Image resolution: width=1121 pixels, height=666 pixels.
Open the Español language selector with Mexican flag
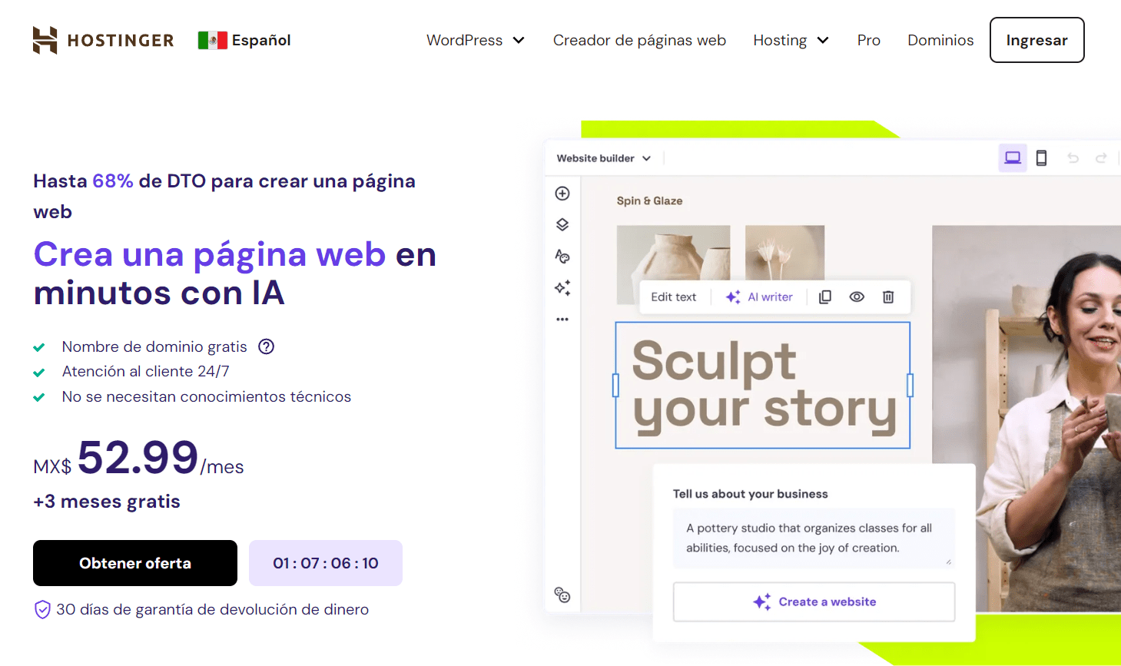pos(244,40)
